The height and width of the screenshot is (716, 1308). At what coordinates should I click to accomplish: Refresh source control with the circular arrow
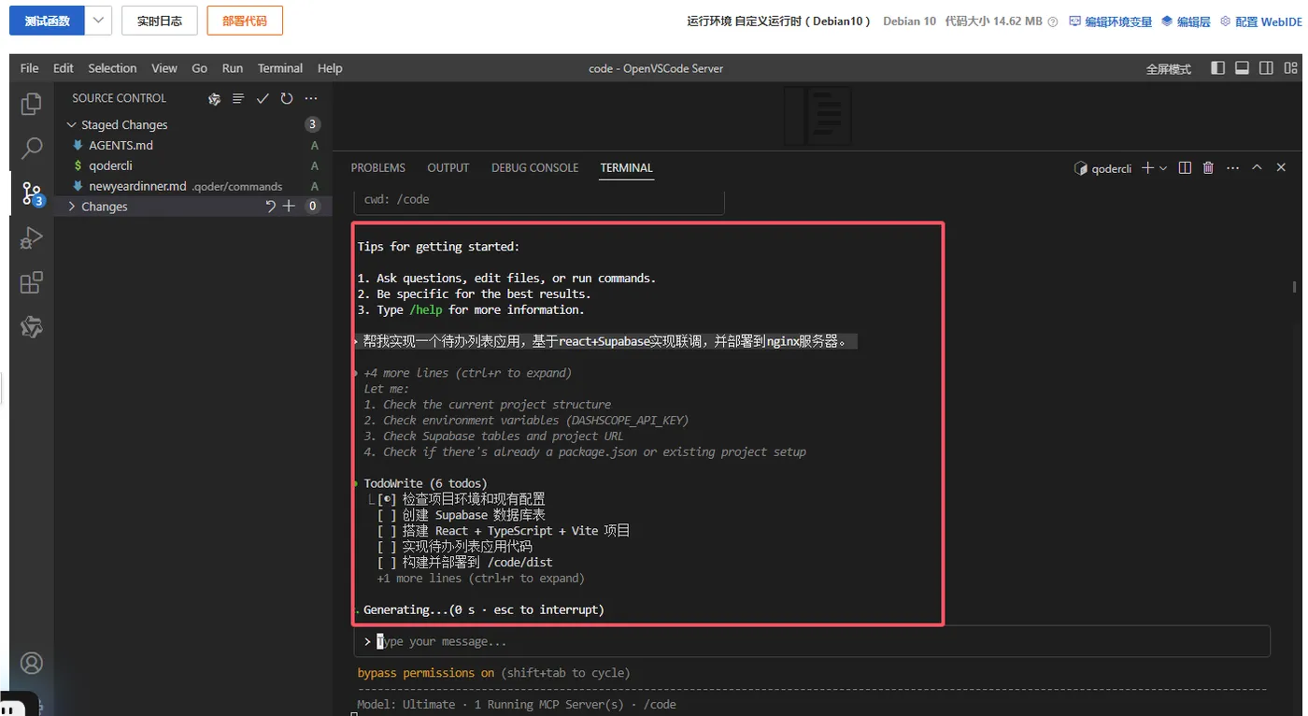pos(287,98)
